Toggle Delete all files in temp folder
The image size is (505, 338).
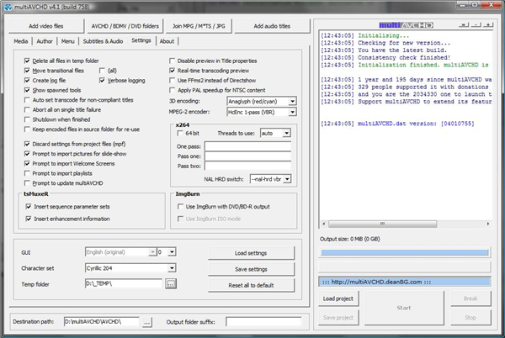[x=28, y=61]
